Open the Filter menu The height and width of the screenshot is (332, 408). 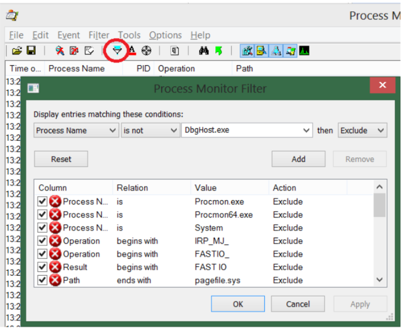pyautogui.click(x=99, y=35)
